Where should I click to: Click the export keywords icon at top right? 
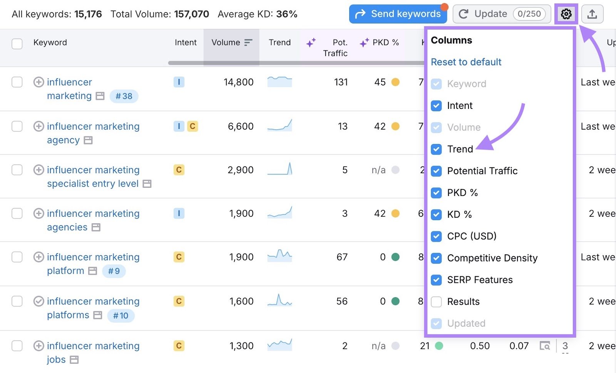592,14
